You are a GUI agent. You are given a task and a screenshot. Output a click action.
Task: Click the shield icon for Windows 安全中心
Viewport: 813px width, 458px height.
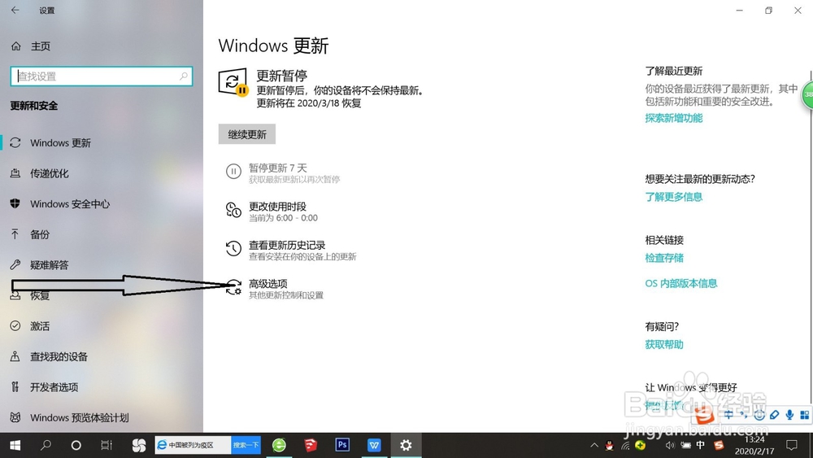(x=15, y=203)
